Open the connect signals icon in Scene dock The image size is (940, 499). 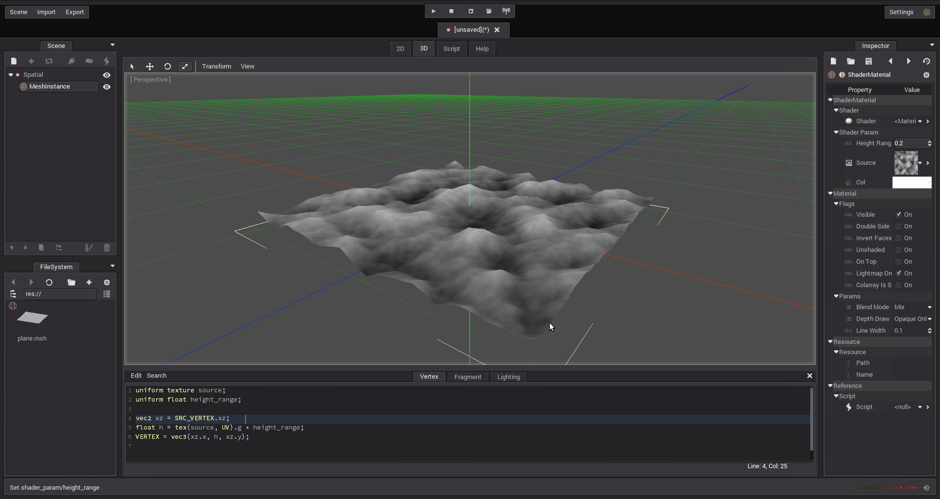[x=71, y=61]
